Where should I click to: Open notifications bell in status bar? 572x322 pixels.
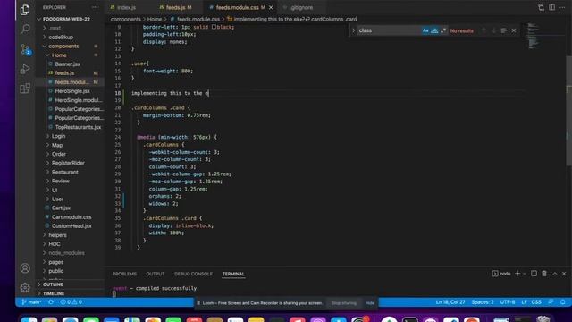563,302
